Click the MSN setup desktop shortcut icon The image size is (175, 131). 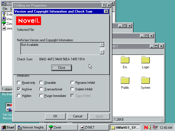point(9,107)
